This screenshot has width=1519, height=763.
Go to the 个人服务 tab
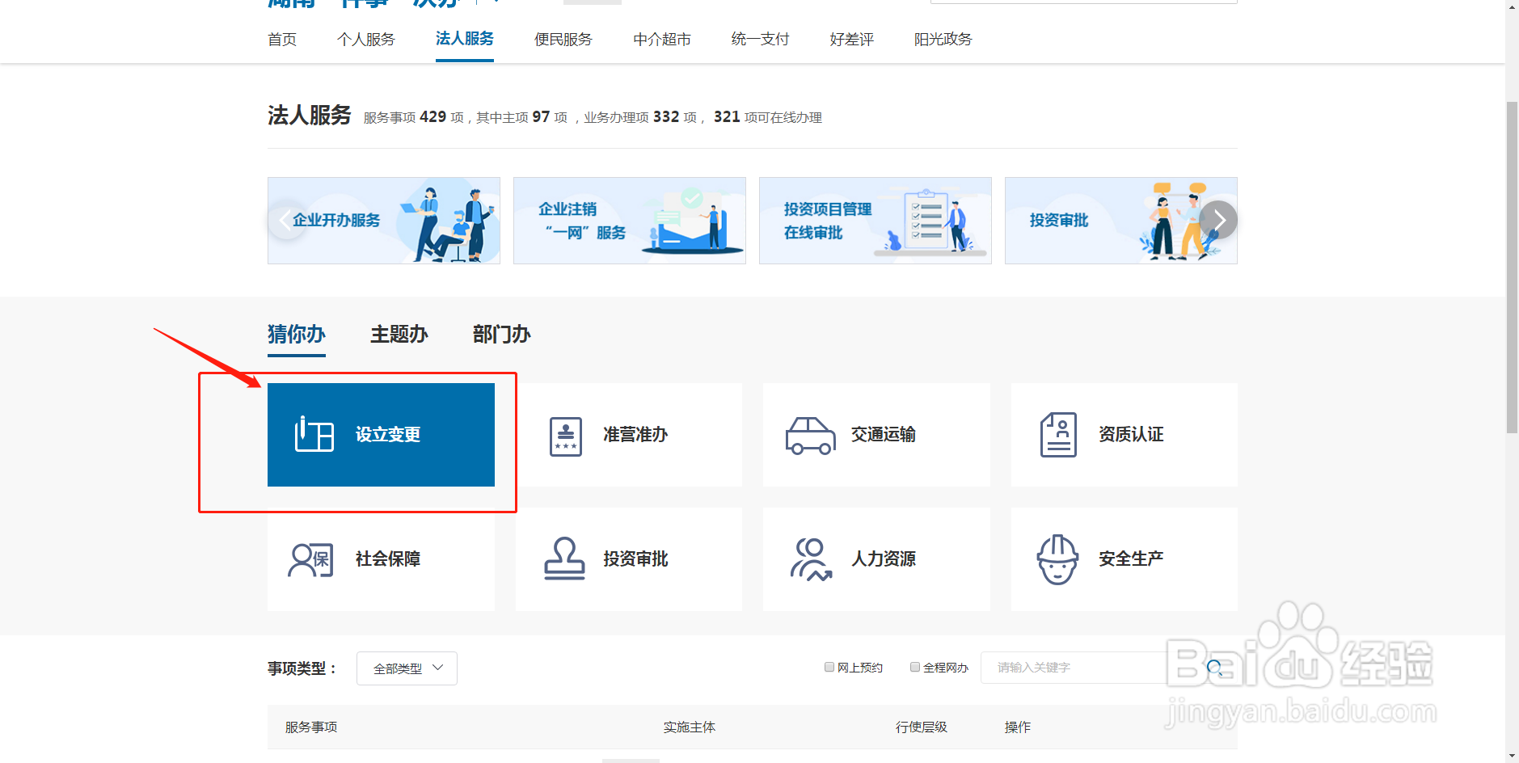tap(365, 38)
